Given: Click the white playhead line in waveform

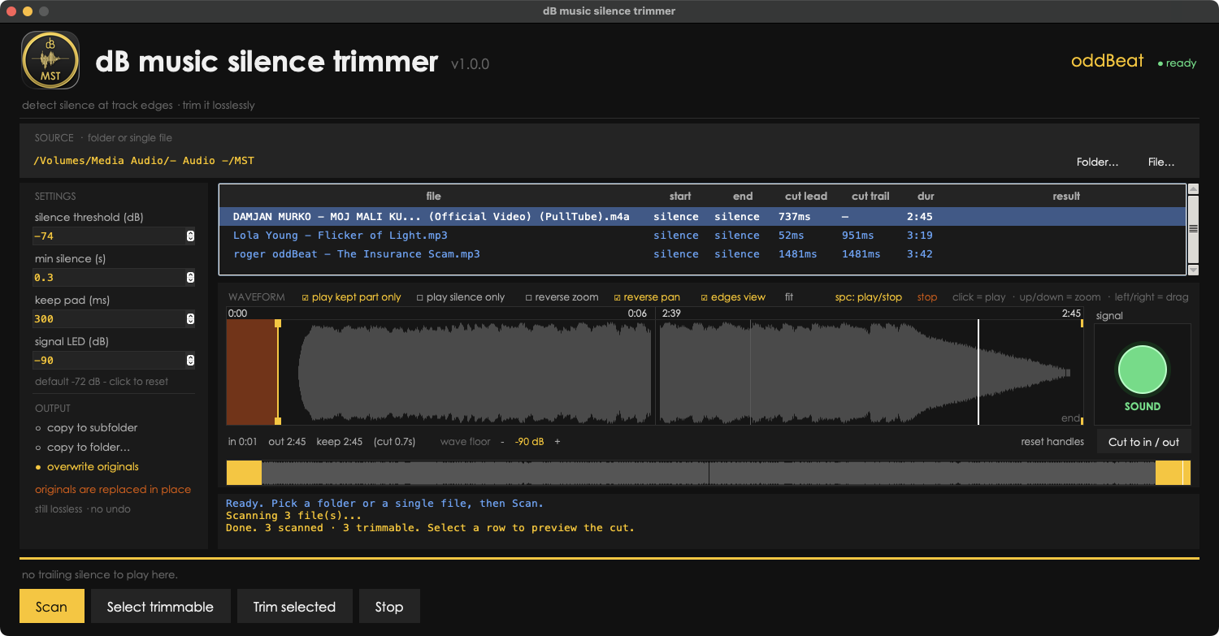Looking at the screenshot, I should point(978,371).
